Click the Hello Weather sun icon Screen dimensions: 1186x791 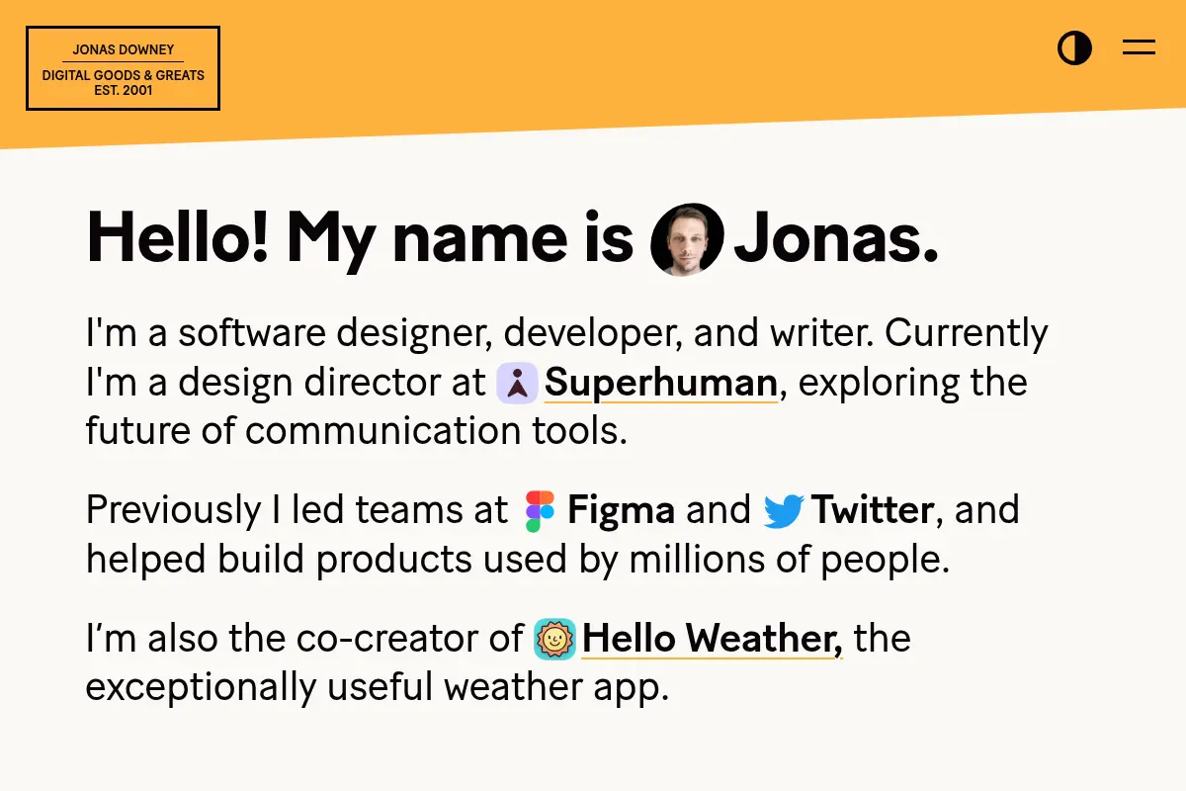554,639
